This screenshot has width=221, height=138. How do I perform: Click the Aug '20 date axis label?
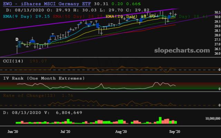[121, 131]
